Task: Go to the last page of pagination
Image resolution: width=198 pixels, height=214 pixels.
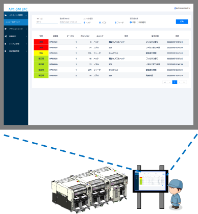Action: click(184, 82)
